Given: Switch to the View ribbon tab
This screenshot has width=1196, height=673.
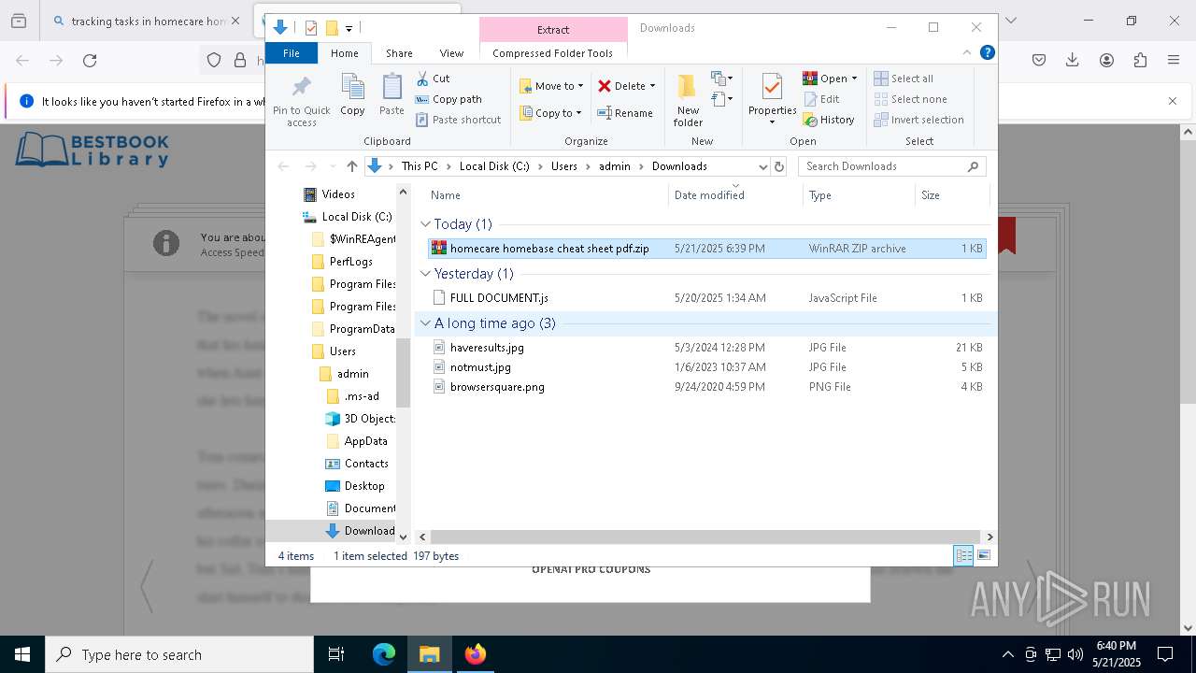Looking at the screenshot, I should tap(451, 53).
